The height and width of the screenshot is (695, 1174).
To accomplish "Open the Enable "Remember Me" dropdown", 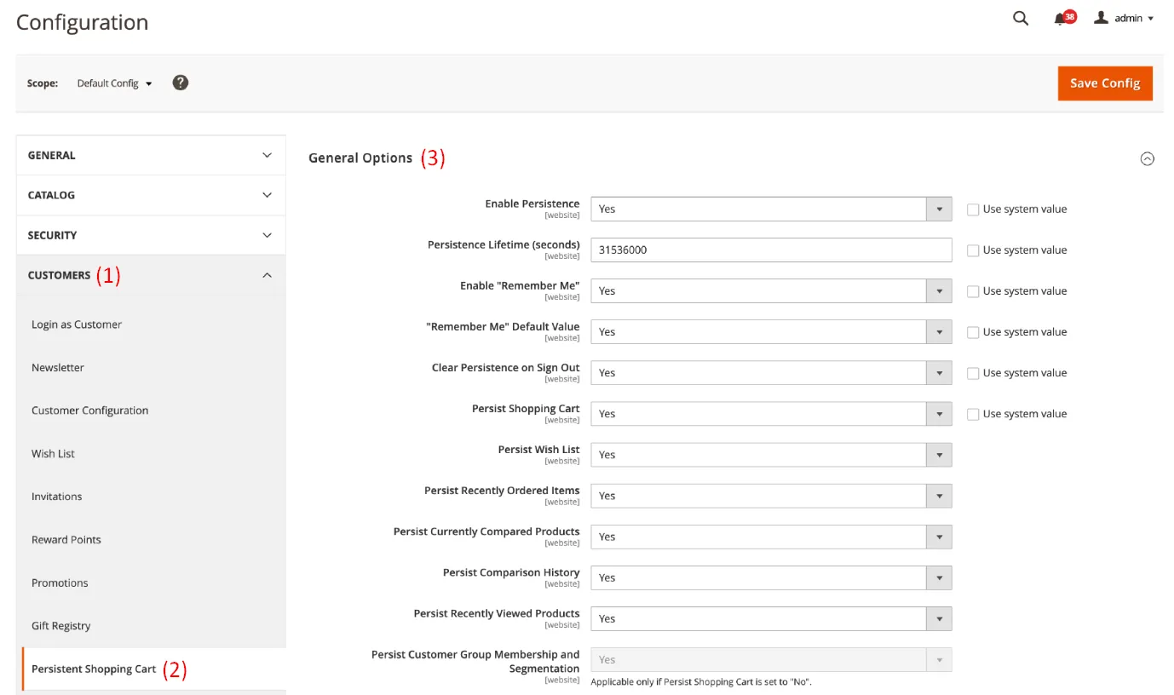I will click(770, 291).
